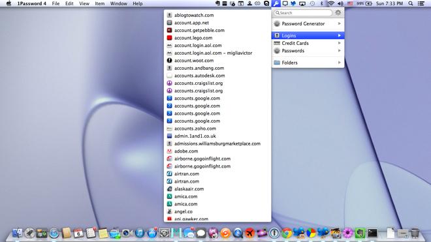
Task: Open Google Chrome icon in Dock
Action: pyautogui.click(x=287, y=234)
